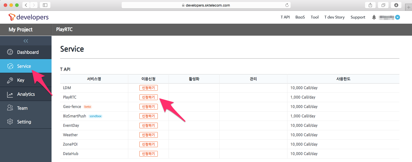Image resolution: width=412 pixels, height=162 pixels.
Task: Click 관리 column header
Action: 253,79
